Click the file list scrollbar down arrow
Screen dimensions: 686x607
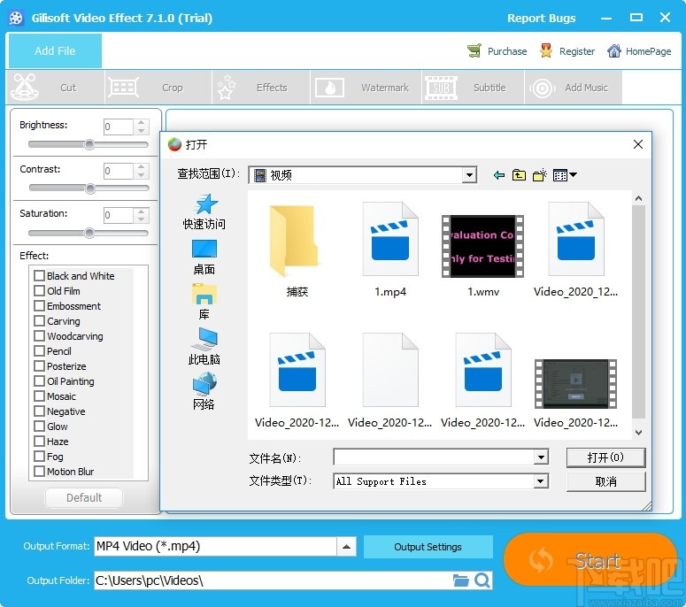pos(639,433)
